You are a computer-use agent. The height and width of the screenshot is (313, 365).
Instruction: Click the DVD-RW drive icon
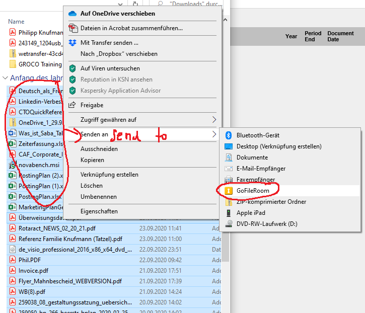(229, 224)
